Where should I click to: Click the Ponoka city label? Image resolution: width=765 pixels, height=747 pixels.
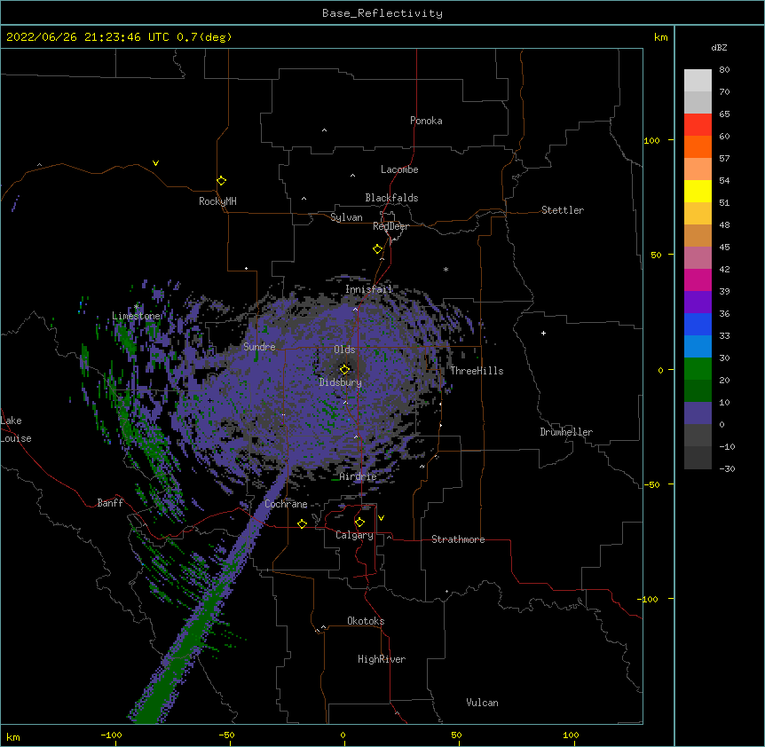tap(426, 121)
